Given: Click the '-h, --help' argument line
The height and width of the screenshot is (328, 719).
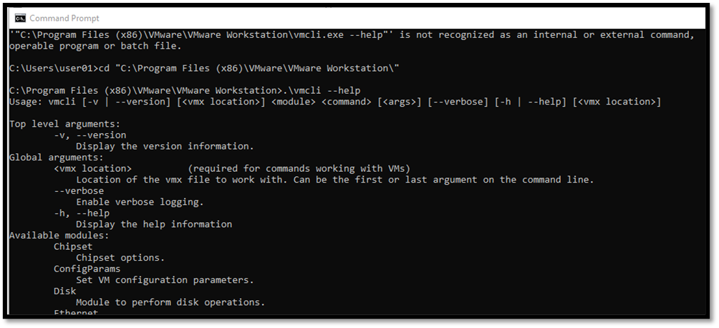Looking at the screenshot, I should click(82, 213).
